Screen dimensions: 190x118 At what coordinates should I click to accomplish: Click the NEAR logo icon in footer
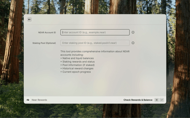28,100
